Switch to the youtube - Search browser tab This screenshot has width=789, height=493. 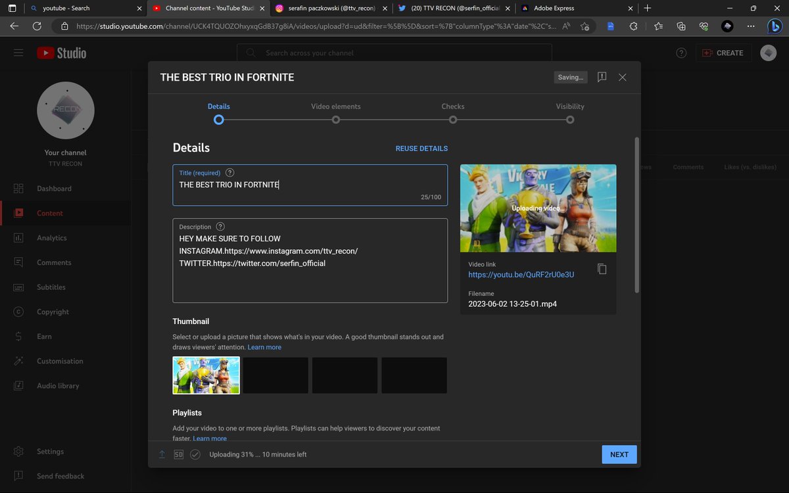click(85, 8)
